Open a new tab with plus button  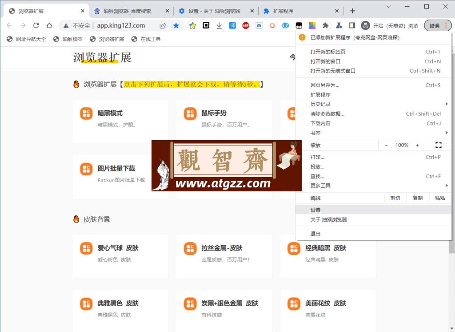click(352, 11)
